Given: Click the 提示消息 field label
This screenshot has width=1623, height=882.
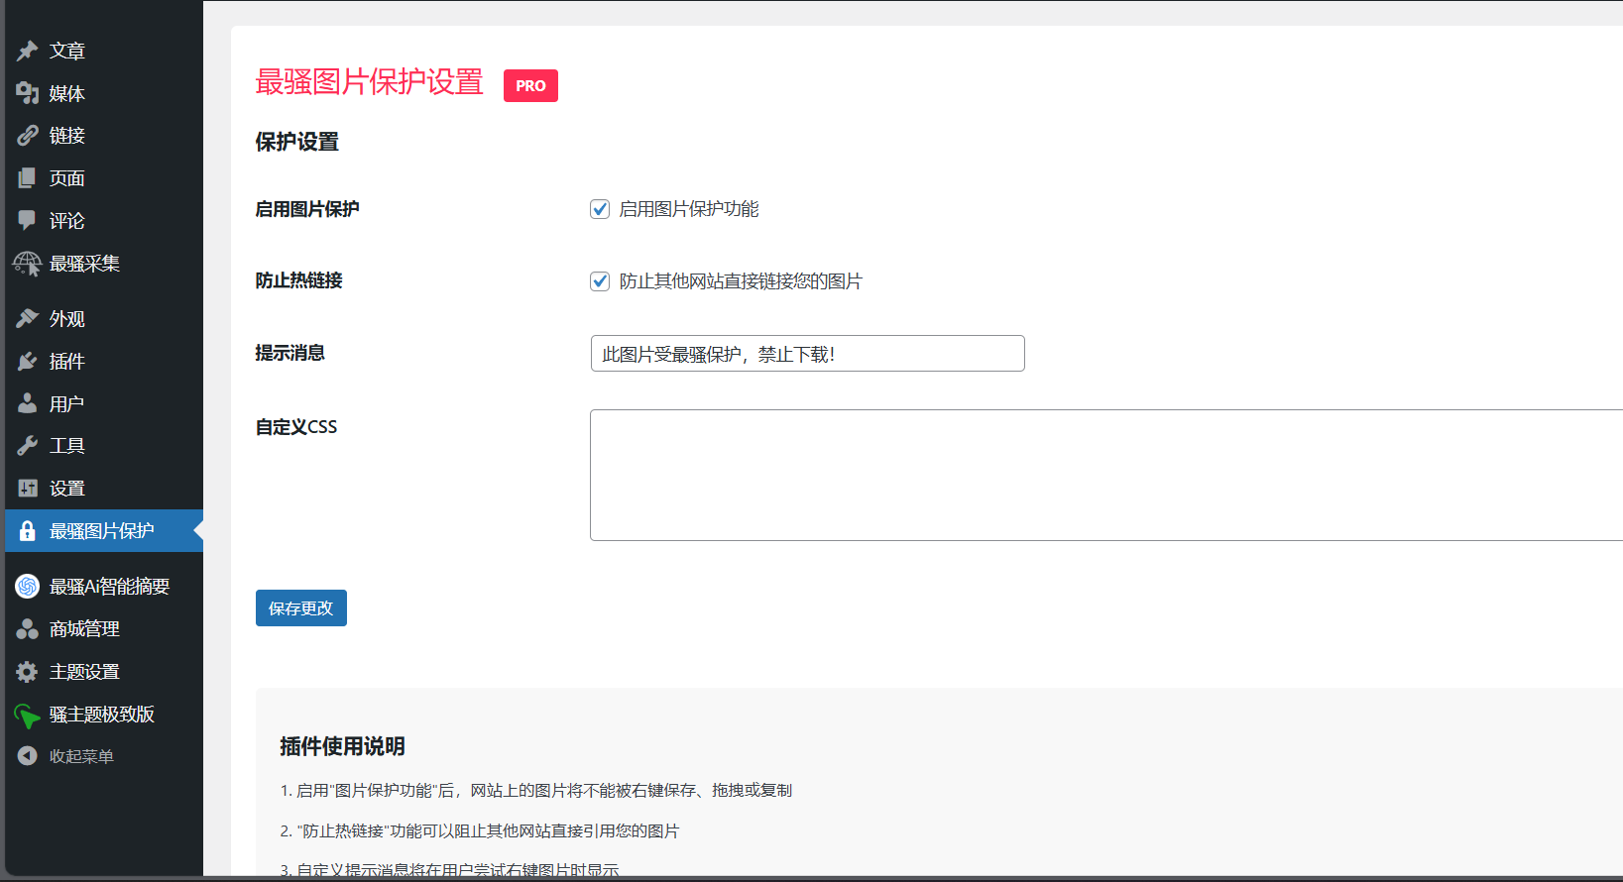Looking at the screenshot, I should [290, 354].
